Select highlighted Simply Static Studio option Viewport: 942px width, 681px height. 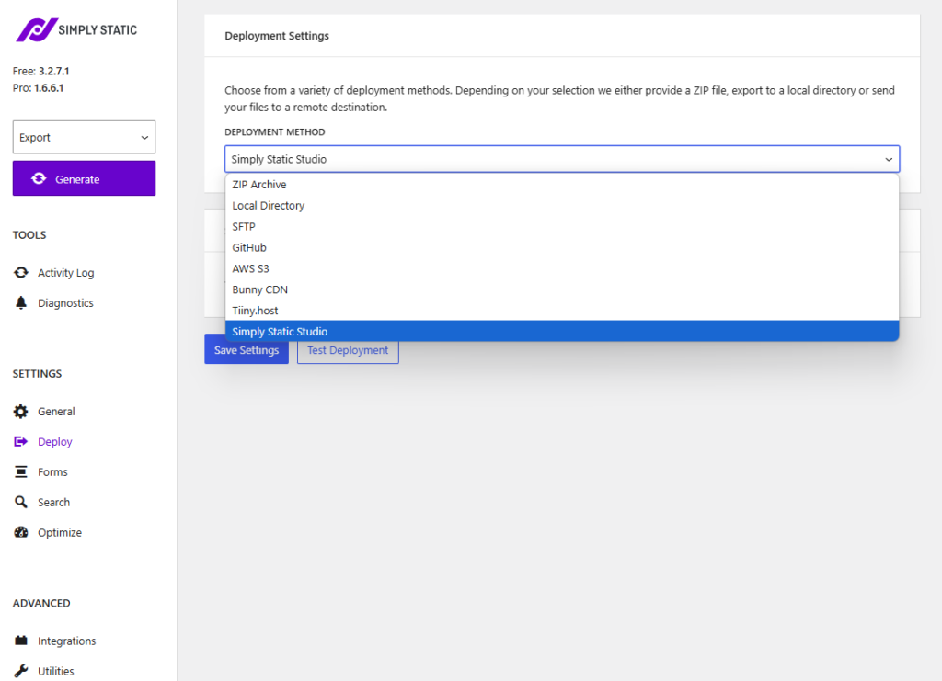click(562, 331)
